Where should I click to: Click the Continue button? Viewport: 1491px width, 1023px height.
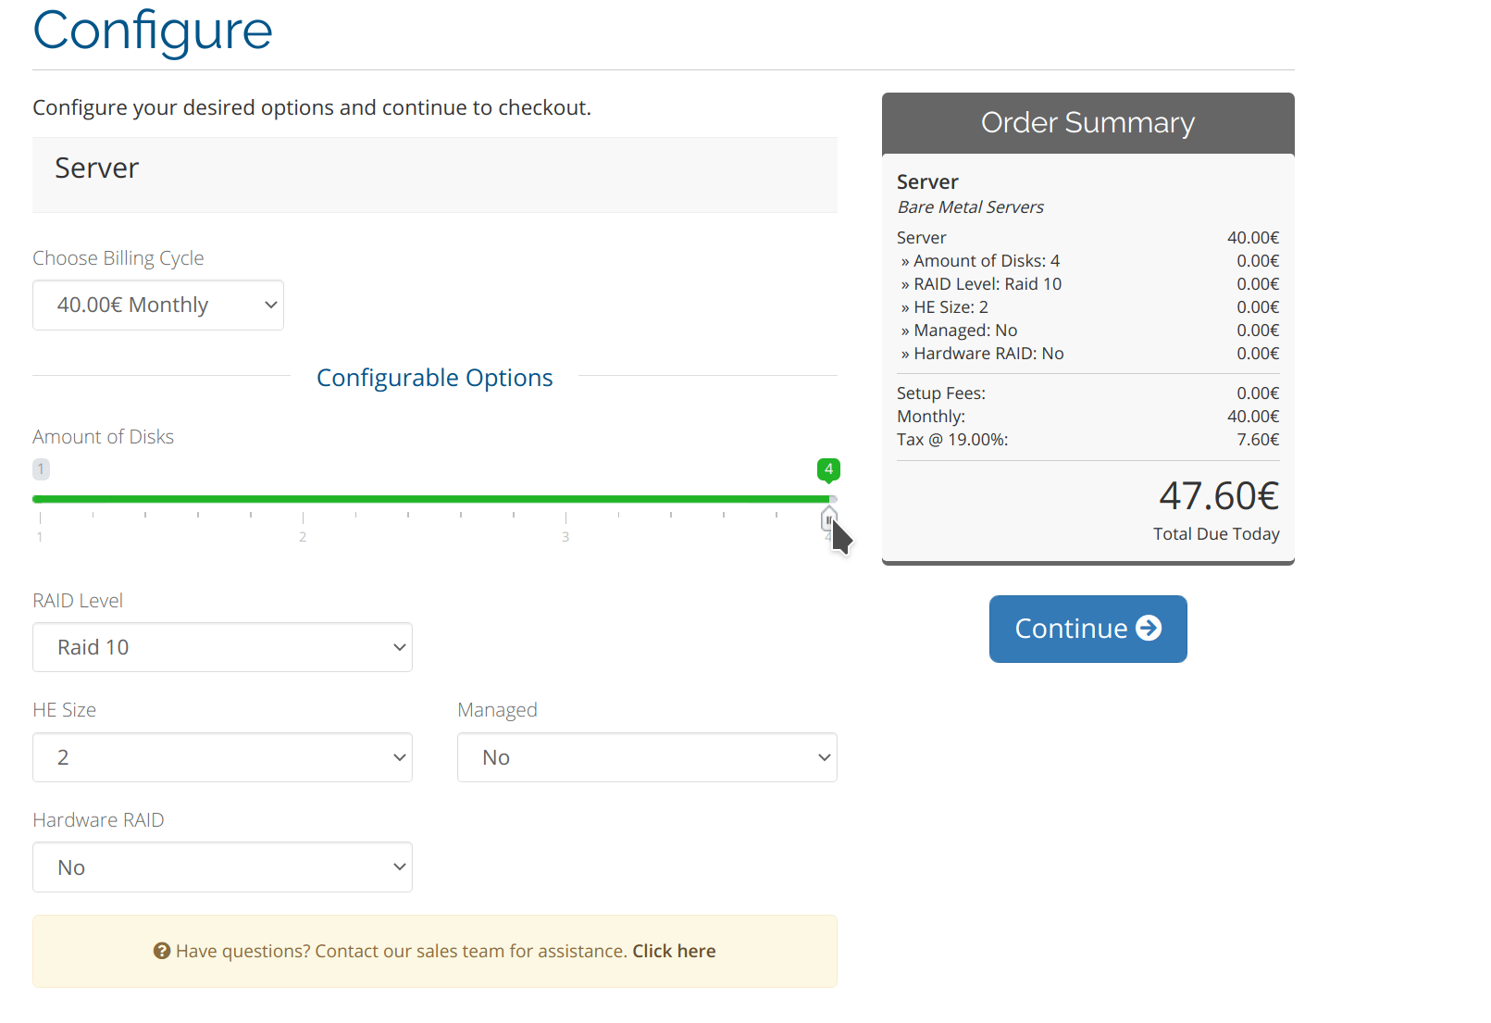(1087, 629)
